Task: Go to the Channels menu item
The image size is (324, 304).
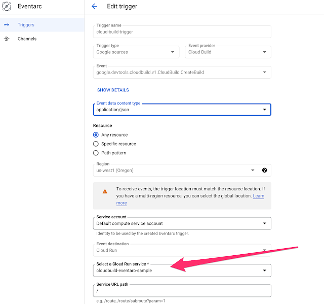Action: pyautogui.click(x=27, y=39)
